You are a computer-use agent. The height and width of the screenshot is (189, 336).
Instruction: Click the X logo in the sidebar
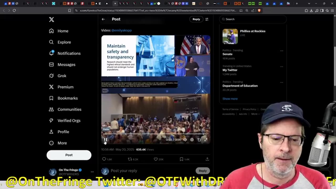[x=51, y=19]
